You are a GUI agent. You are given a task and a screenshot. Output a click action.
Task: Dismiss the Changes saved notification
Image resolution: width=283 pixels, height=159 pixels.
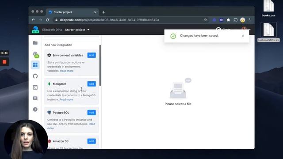(x=243, y=36)
